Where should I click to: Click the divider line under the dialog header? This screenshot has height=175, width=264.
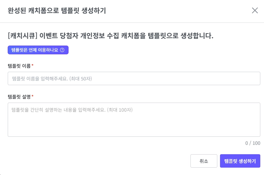pyautogui.click(x=132, y=23)
